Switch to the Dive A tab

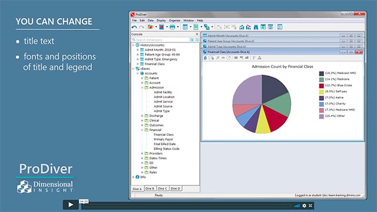(137, 188)
